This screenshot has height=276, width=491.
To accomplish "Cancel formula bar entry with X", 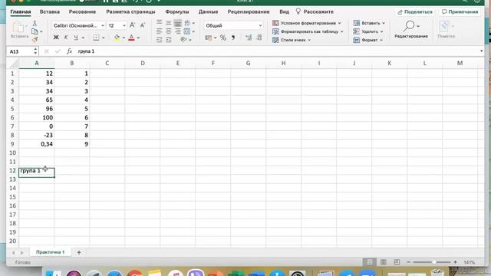I will [46, 51].
